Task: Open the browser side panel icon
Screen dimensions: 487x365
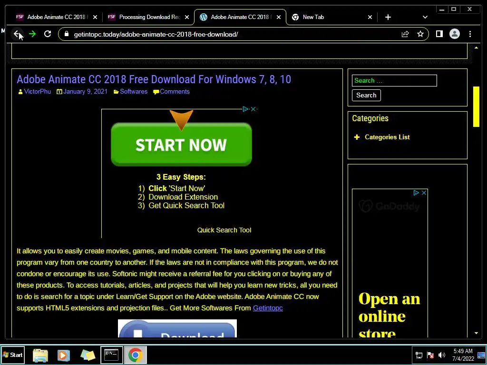Action: pos(439,34)
